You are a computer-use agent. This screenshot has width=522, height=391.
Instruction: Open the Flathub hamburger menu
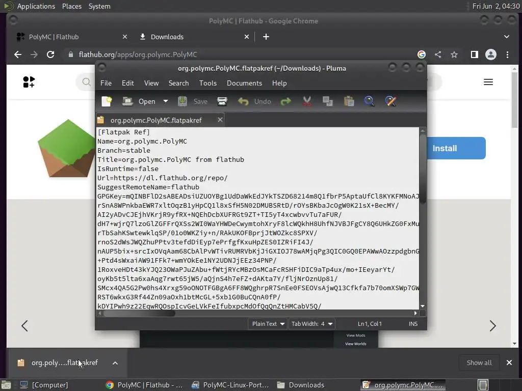point(488,82)
